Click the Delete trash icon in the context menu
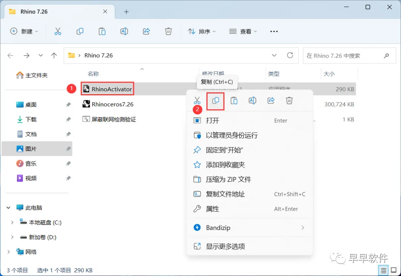 click(x=289, y=101)
